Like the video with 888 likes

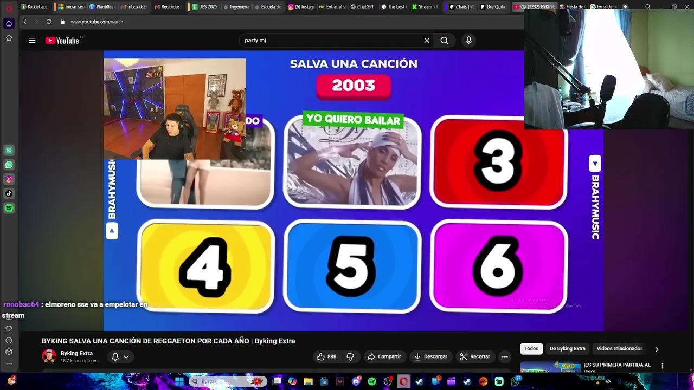[x=326, y=356]
